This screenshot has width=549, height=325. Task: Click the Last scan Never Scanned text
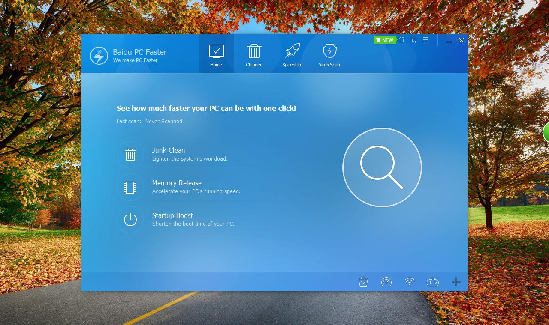pos(148,122)
